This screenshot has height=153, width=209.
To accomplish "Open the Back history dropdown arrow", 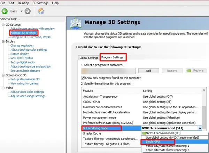I will pyautogui.click(x=21, y=11).
